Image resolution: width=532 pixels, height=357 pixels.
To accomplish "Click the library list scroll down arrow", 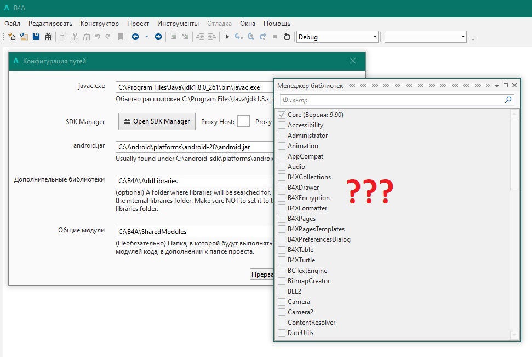I will tap(514, 335).
